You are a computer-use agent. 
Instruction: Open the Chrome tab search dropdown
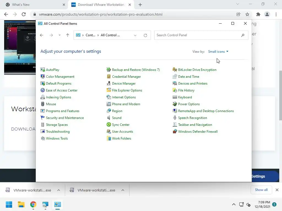pos(238,4)
